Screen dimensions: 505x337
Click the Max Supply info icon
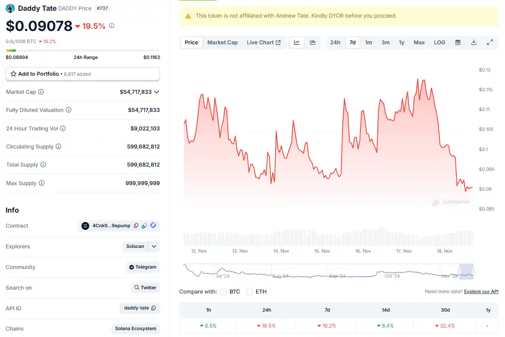point(41,183)
